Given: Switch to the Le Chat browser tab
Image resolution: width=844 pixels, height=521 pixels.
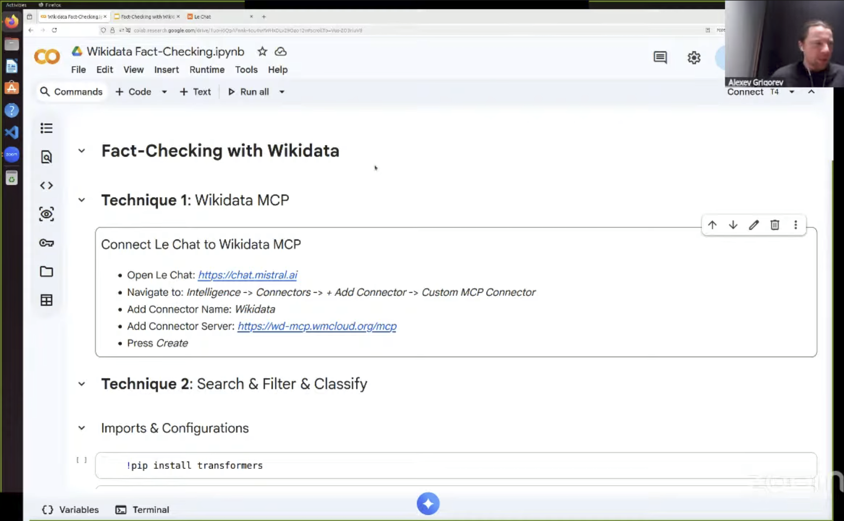Looking at the screenshot, I should [x=203, y=16].
